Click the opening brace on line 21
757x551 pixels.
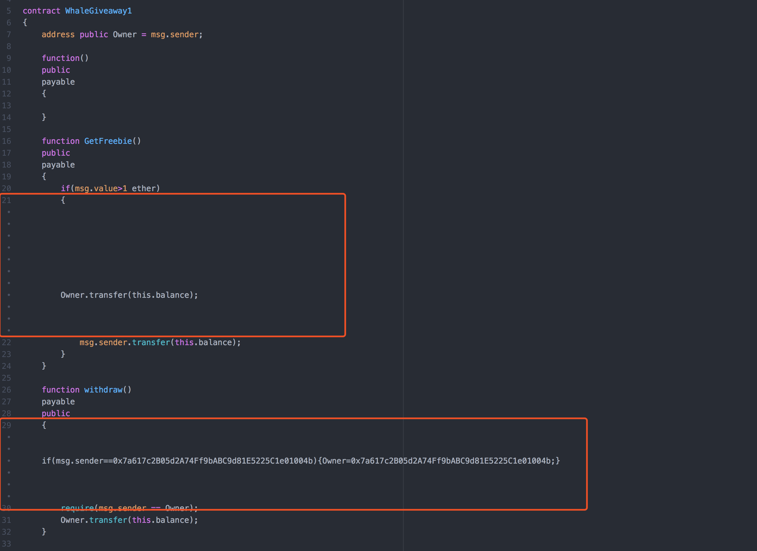coord(63,200)
